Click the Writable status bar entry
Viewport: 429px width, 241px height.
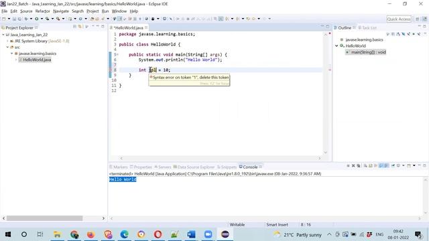237,225
